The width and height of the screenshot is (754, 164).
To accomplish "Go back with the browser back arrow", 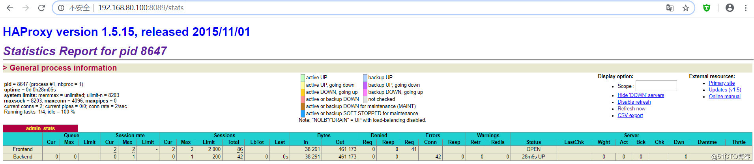I will pos(10,8).
